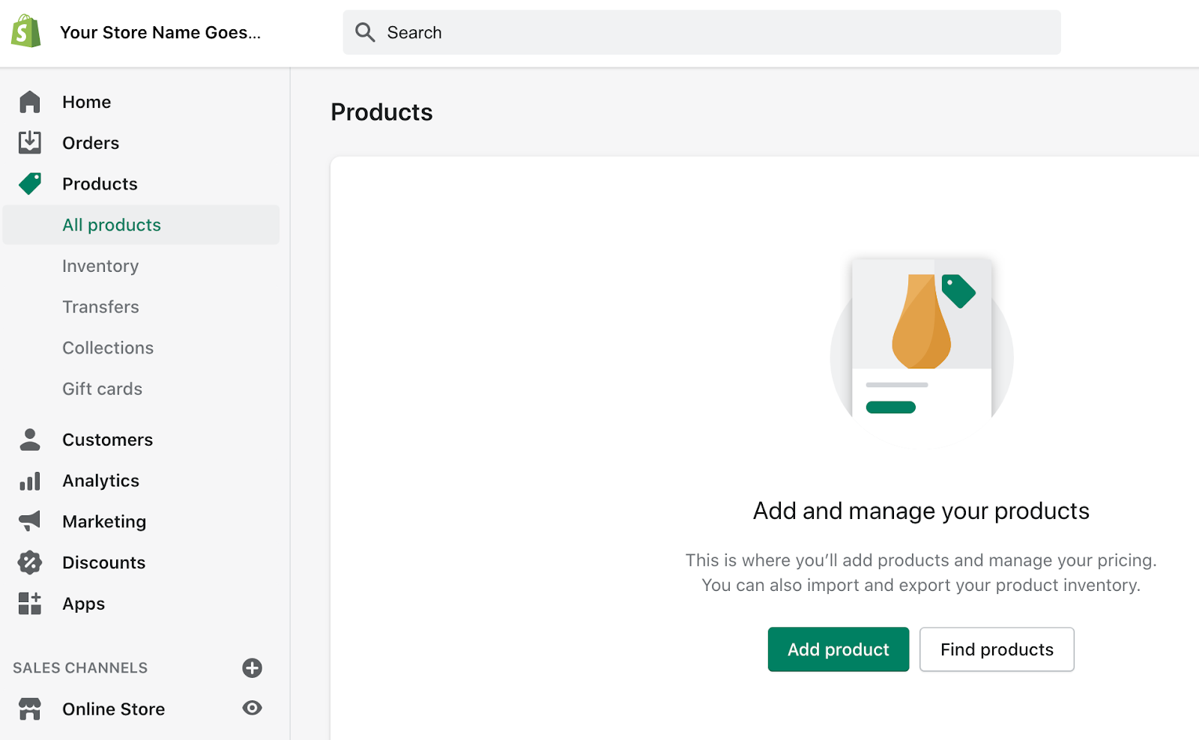Select Collections in the sidebar
Screen dimensions: 1199x740
pyautogui.click(x=108, y=348)
